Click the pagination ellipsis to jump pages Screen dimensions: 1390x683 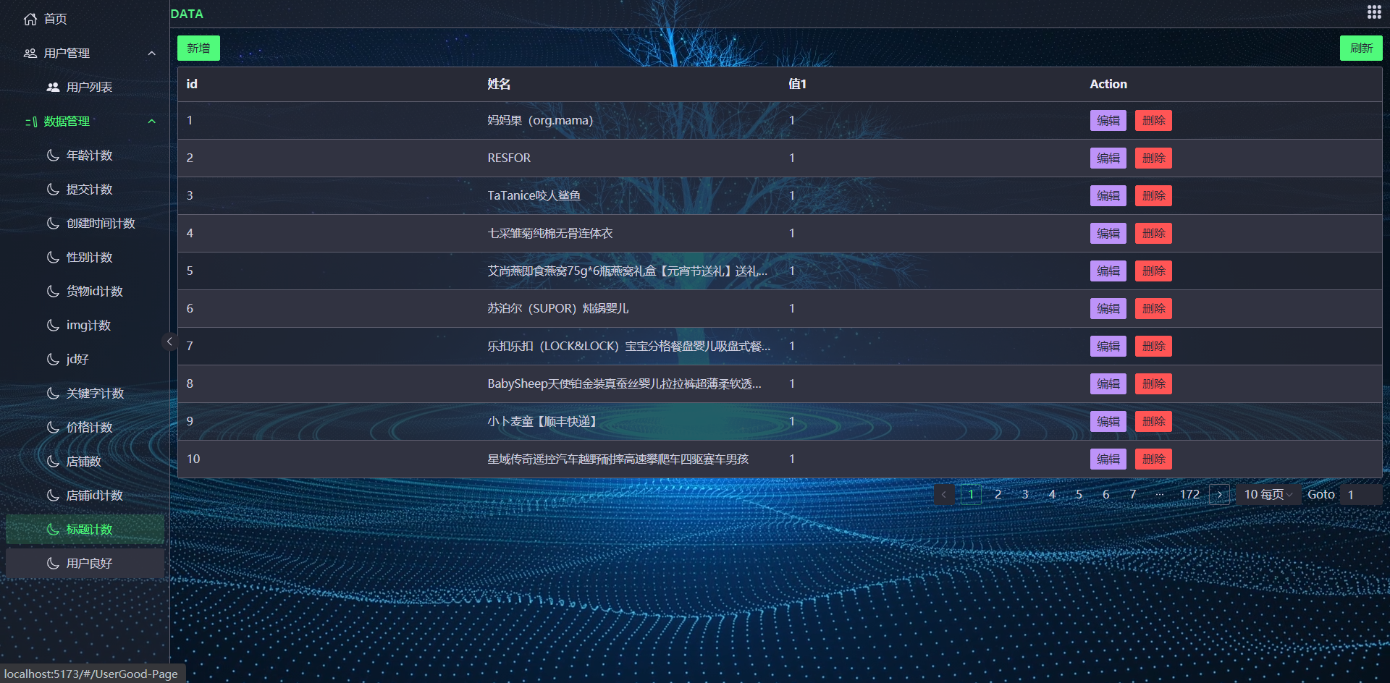(1160, 494)
